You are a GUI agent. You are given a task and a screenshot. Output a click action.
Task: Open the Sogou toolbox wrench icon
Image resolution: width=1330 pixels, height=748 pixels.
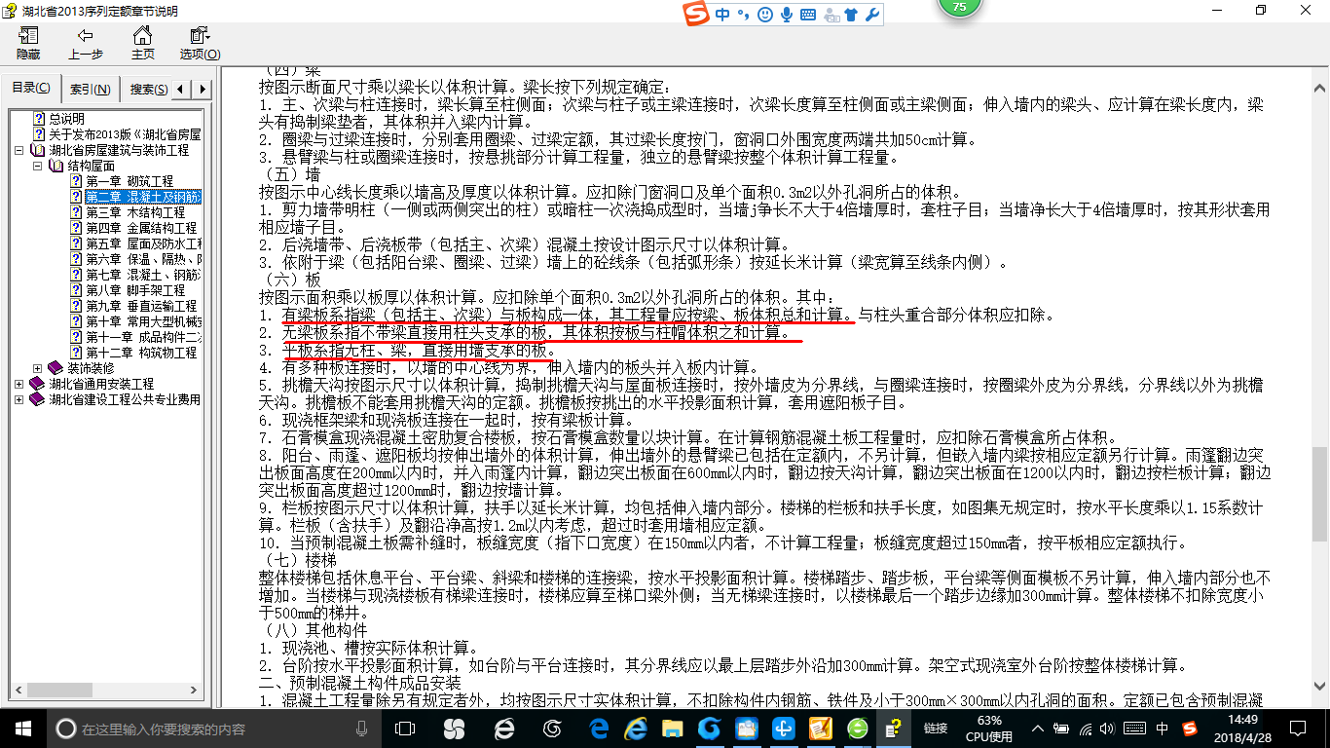click(872, 14)
